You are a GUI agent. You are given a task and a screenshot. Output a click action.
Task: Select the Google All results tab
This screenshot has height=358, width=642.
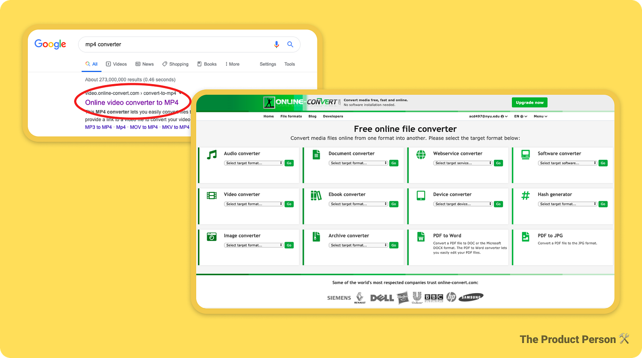92,64
